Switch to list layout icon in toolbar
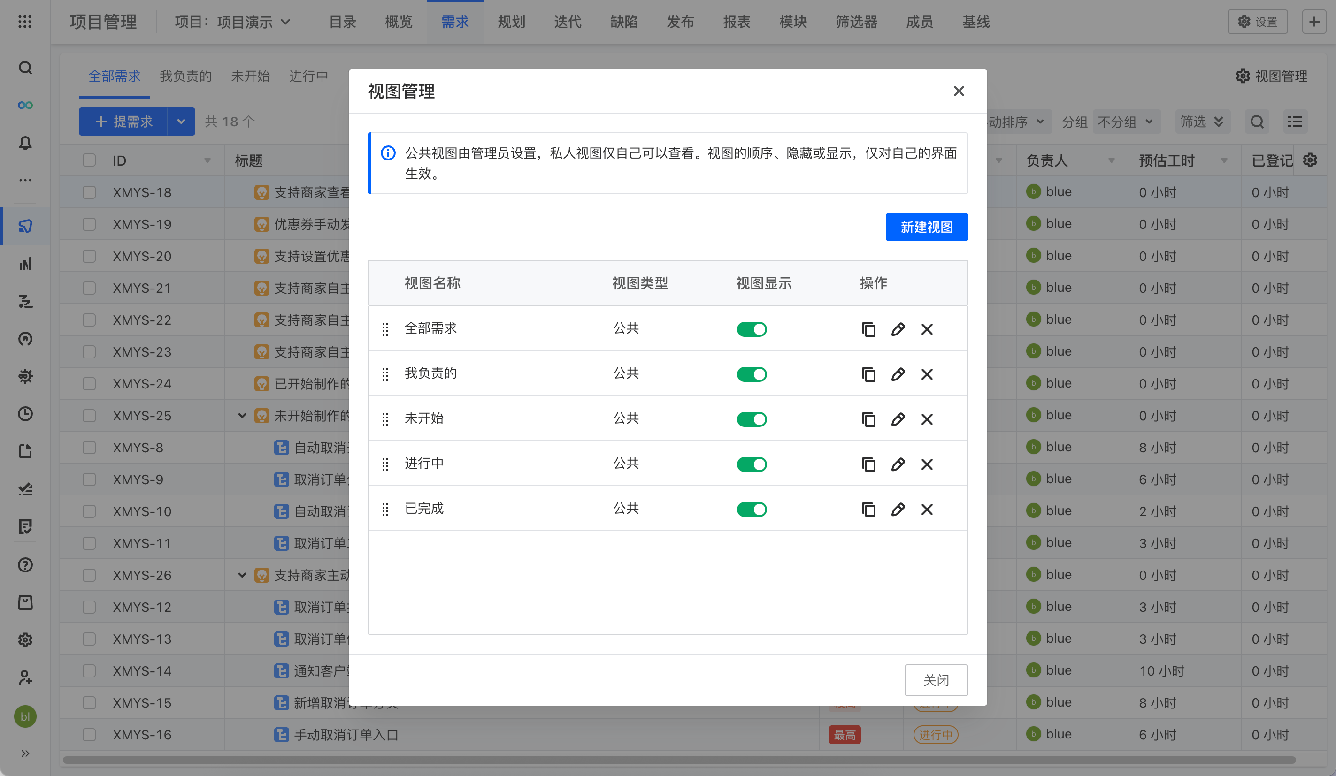Image resolution: width=1336 pixels, height=776 pixels. pos(1295,122)
